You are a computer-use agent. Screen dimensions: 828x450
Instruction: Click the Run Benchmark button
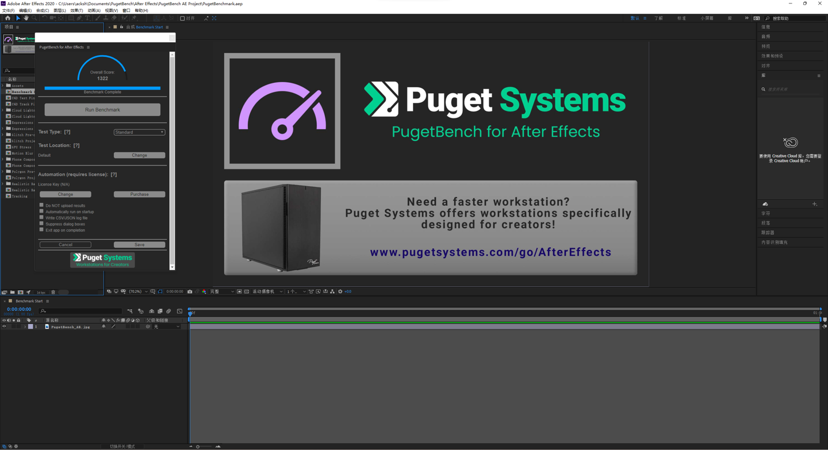click(x=102, y=110)
